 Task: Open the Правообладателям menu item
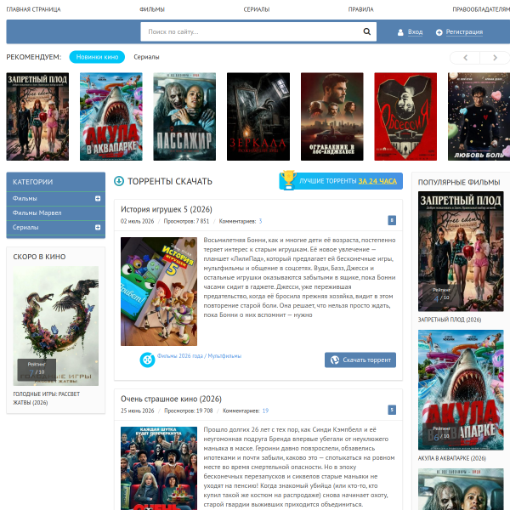(x=481, y=9)
